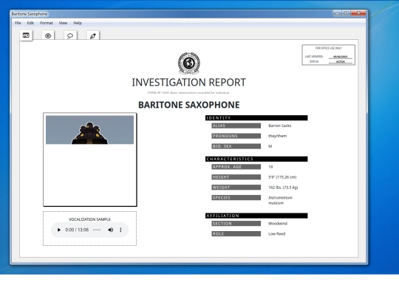The height and width of the screenshot is (299, 399).
Task: Select the age value 19
Action: (270, 167)
